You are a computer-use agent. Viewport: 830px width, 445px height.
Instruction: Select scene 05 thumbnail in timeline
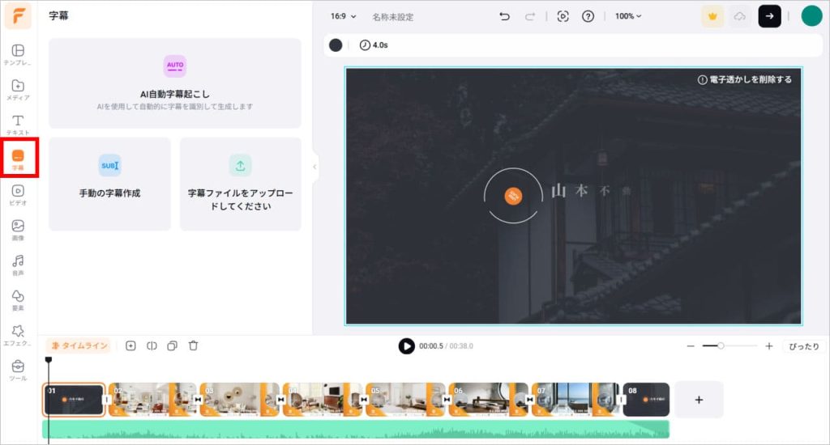tap(404, 399)
